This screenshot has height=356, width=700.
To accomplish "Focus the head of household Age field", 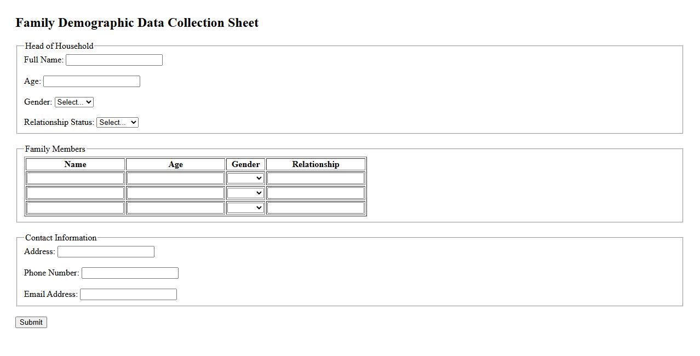I will [x=91, y=82].
